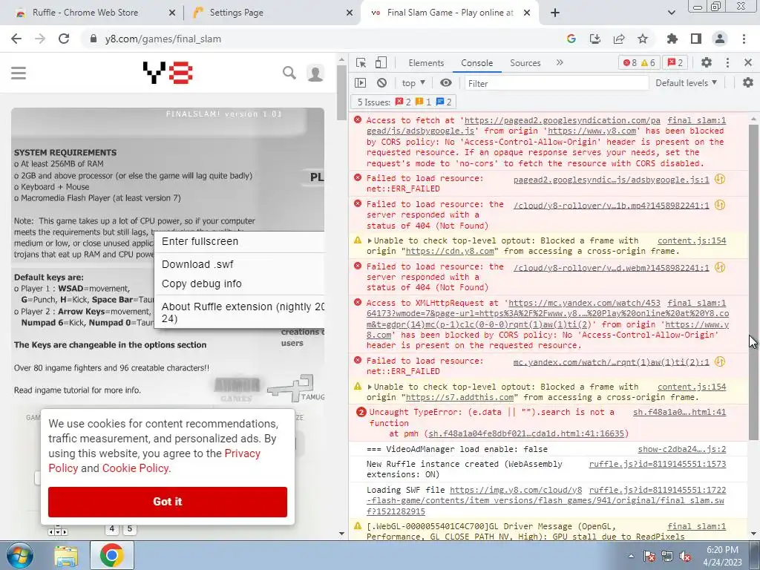
Task: Open the Cookie Policy link
Action: pyautogui.click(x=135, y=468)
